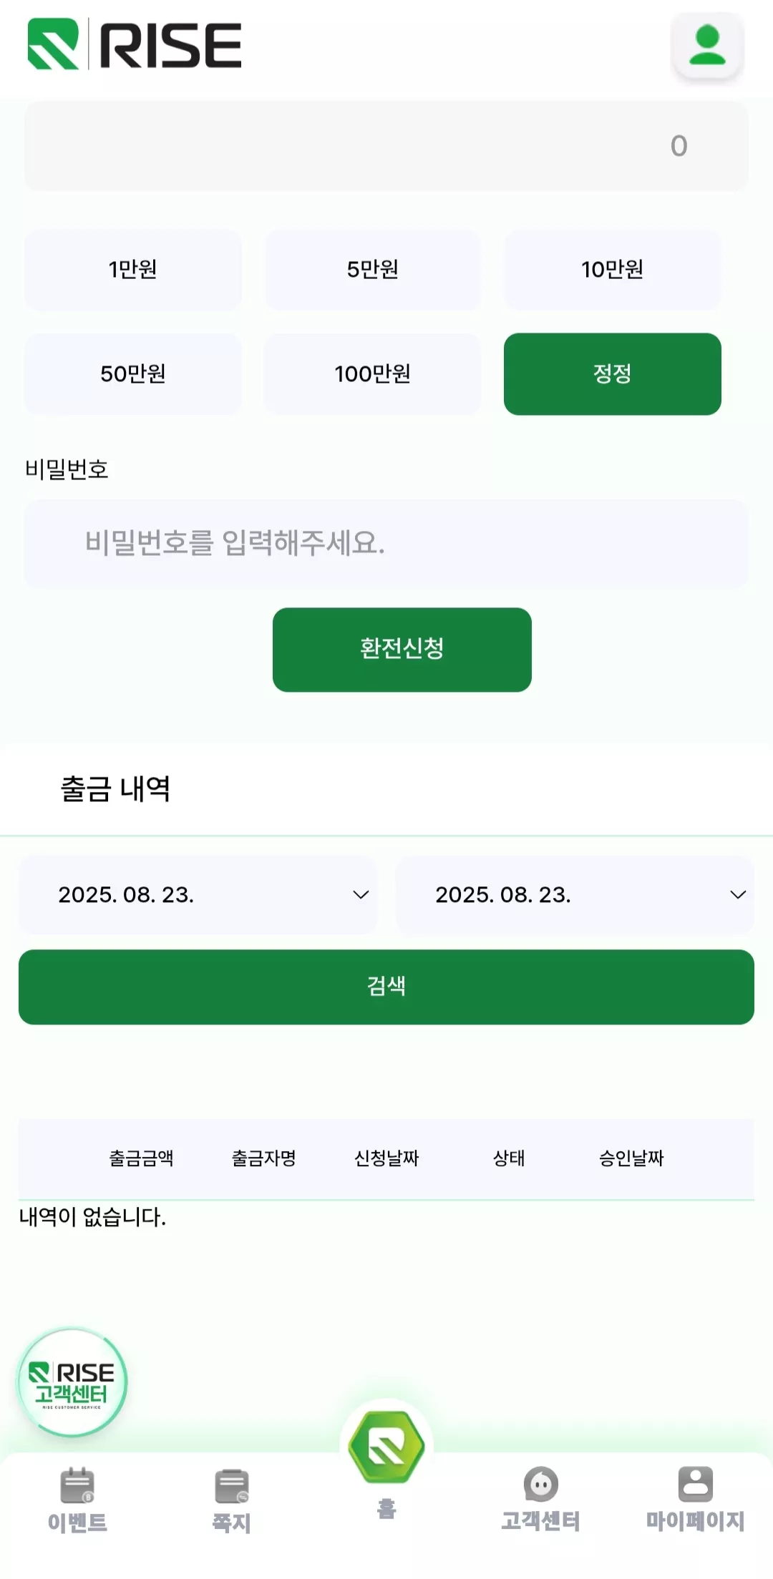This screenshot has height=1579, width=773.
Task: Expand the end date dropdown chevron
Action: (x=738, y=894)
